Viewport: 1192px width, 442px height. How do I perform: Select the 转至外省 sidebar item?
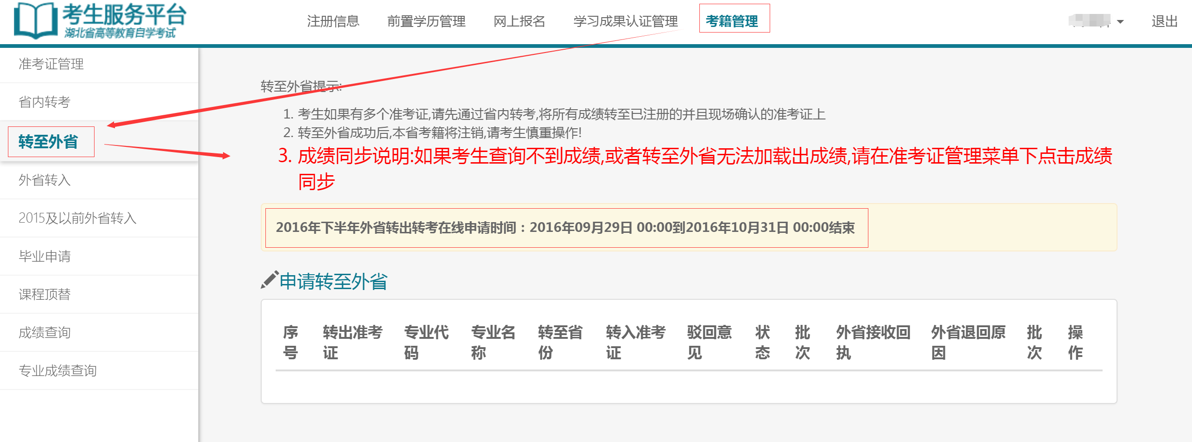pos(48,142)
